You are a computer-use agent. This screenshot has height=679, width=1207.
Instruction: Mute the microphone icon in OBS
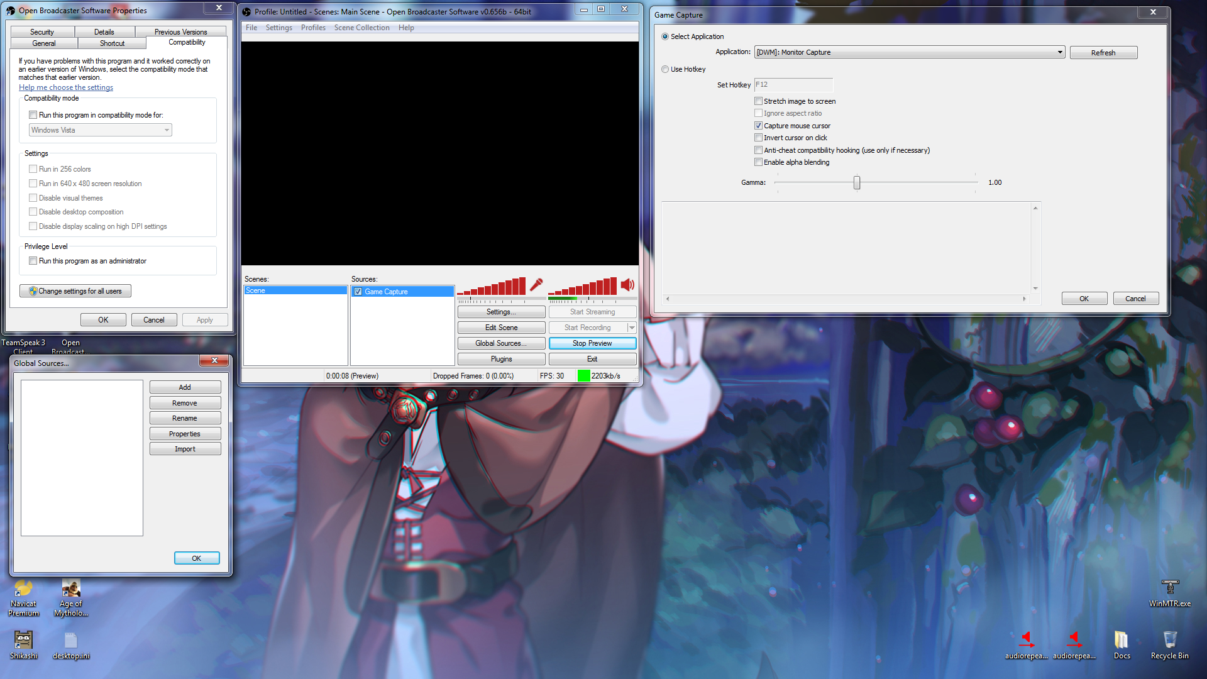coord(536,285)
